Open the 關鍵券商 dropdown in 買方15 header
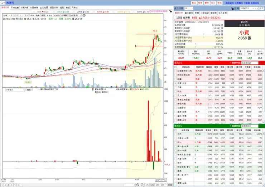The image size is (265, 187). coord(250,63)
